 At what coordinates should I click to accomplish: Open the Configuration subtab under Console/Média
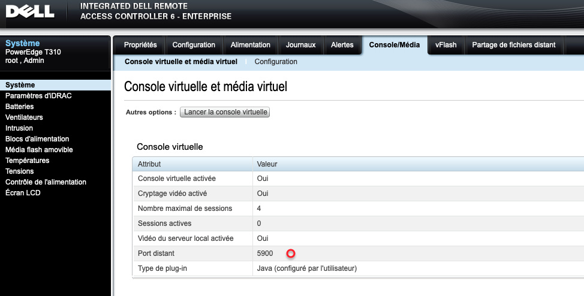276,62
